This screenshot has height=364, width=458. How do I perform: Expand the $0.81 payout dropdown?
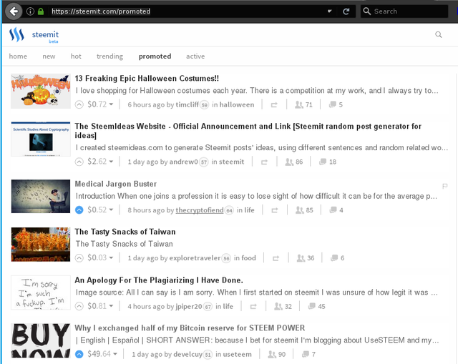tap(100, 306)
